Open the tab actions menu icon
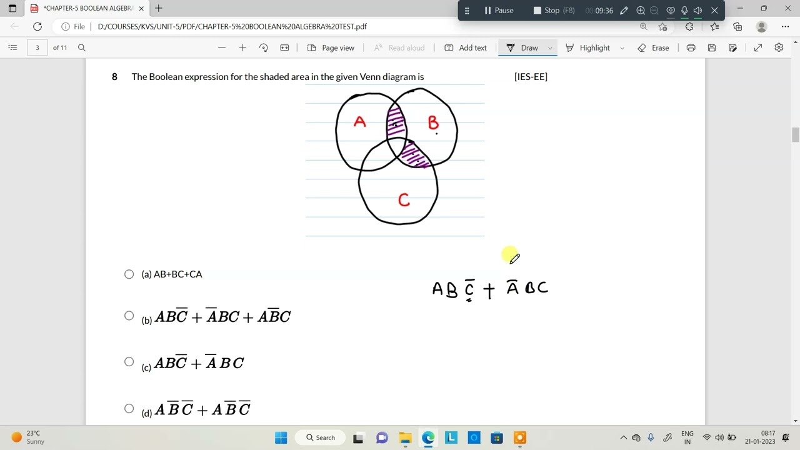The width and height of the screenshot is (800, 450). click(x=12, y=8)
